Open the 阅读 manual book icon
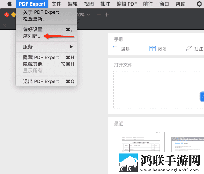 (x=158, y=49)
